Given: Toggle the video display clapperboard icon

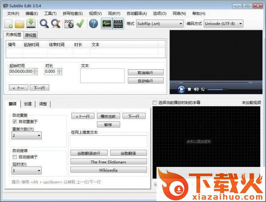Looking at the screenshot, I should (118, 24).
